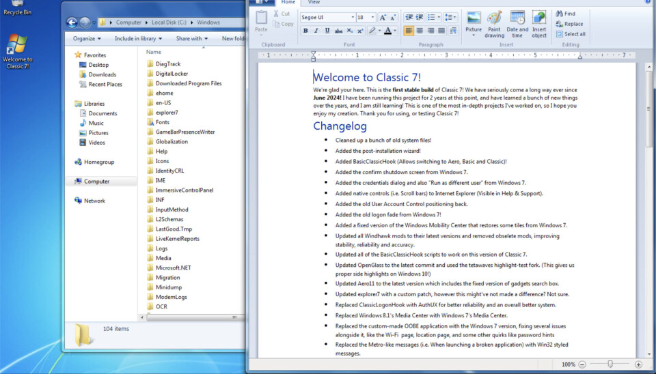
Task: Open Recycle Bin desktop icon
Action: pos(17,8)
